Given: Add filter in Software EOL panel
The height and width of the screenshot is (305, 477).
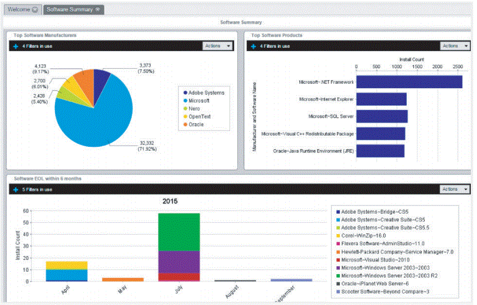Looking at the screenshot, I should point(16,190).
